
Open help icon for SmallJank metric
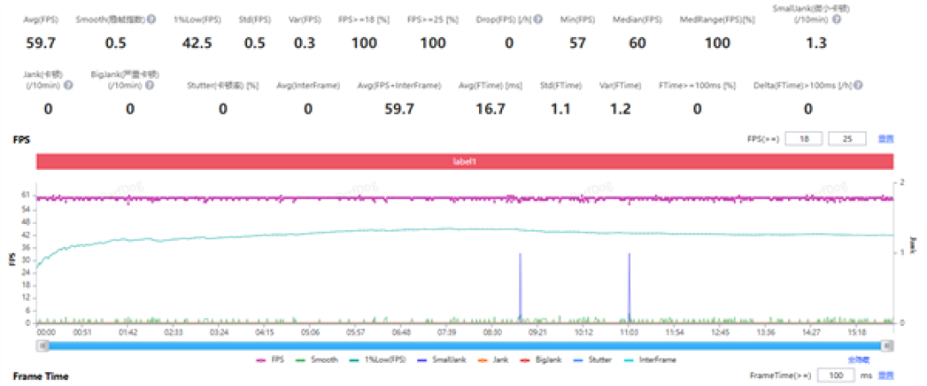(x=836, y=20)
